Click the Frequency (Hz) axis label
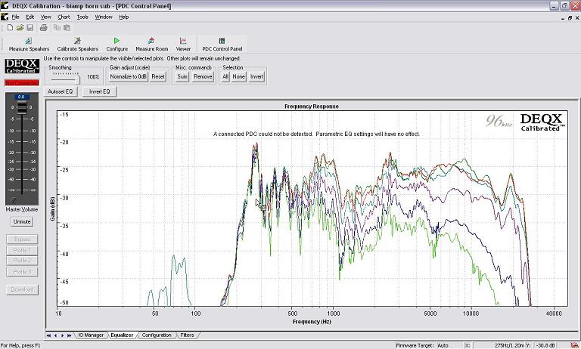Screen dimensions: 581x349 coord(312,322)
